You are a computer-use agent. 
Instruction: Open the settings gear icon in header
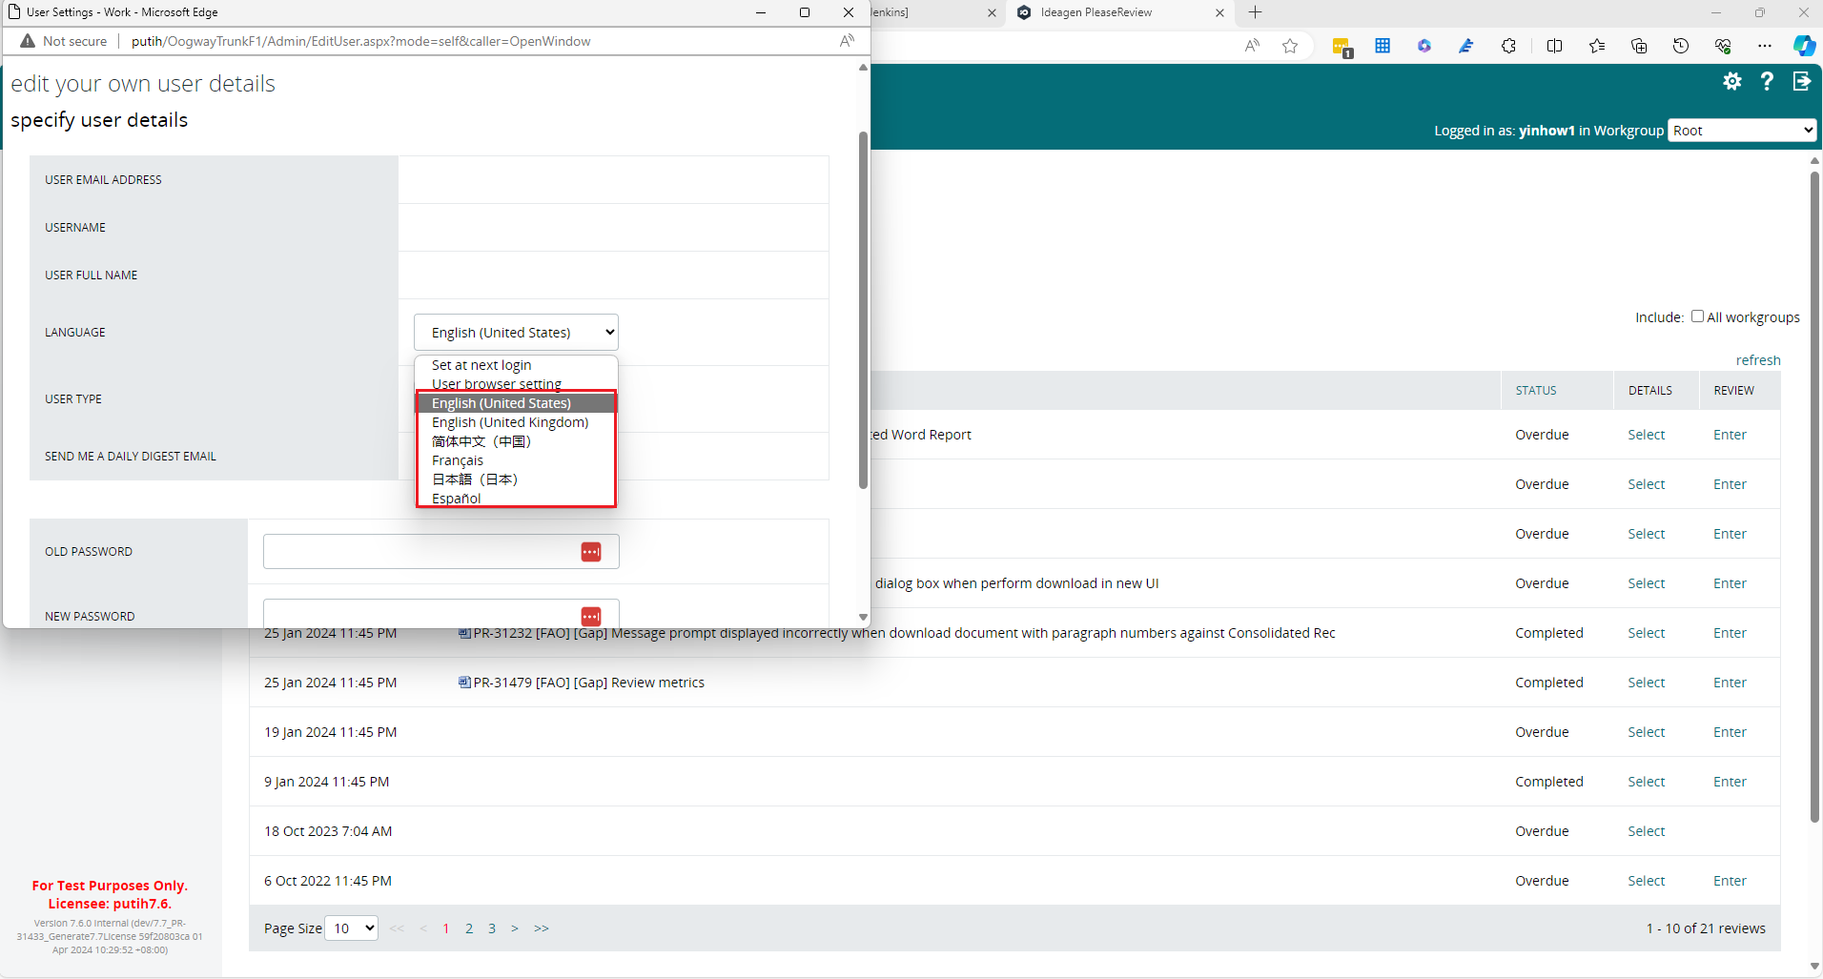click(x=1731, y=82)
